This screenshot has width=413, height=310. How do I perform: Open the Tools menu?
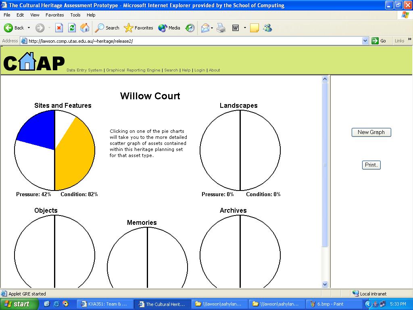75,15
